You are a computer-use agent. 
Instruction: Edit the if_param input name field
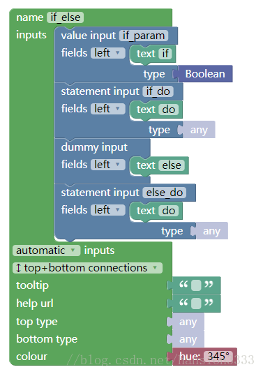[x=144, y=36]
